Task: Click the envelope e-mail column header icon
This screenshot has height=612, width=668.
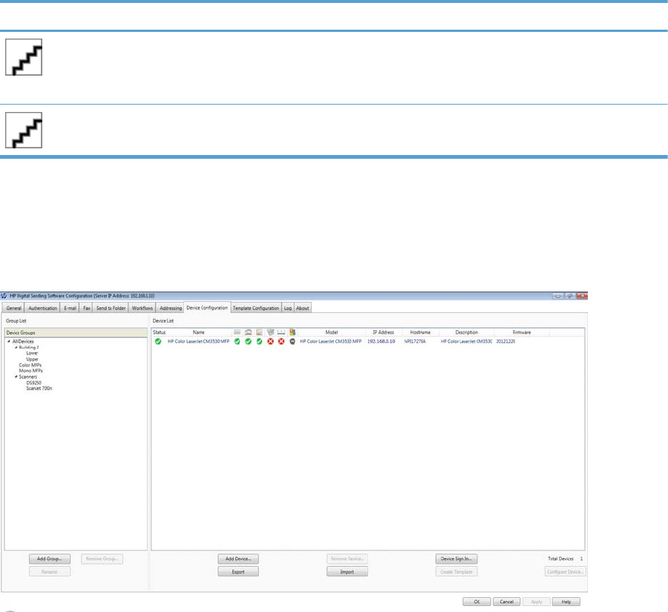Action: 238,332
